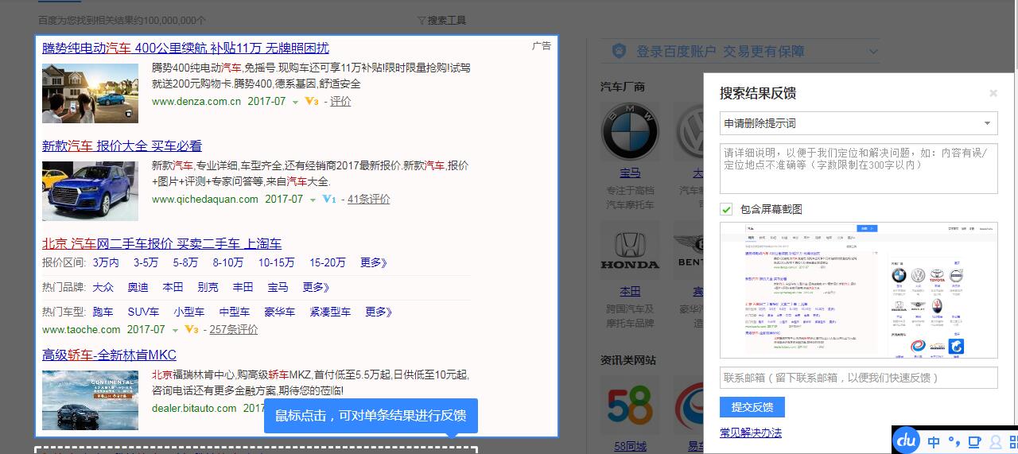
Task: Open the 搜索工具 filter menu
Action: coord(441,20)
